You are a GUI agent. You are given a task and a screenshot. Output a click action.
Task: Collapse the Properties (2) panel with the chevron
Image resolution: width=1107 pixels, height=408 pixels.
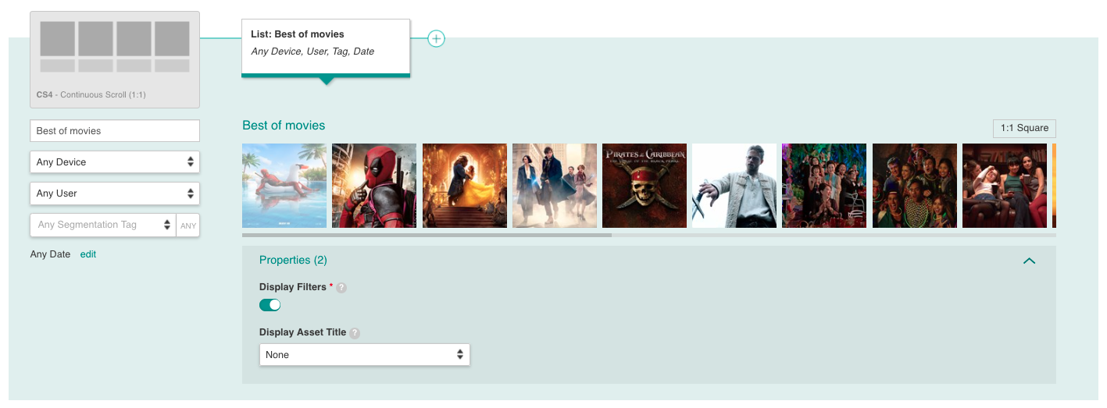(1029, 261)
